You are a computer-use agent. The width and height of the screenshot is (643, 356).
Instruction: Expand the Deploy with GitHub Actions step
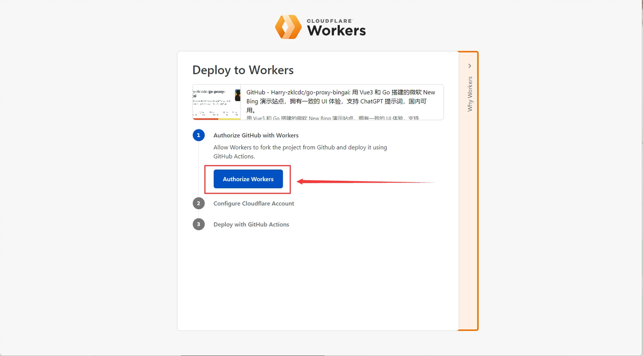[x=251, y=224]
